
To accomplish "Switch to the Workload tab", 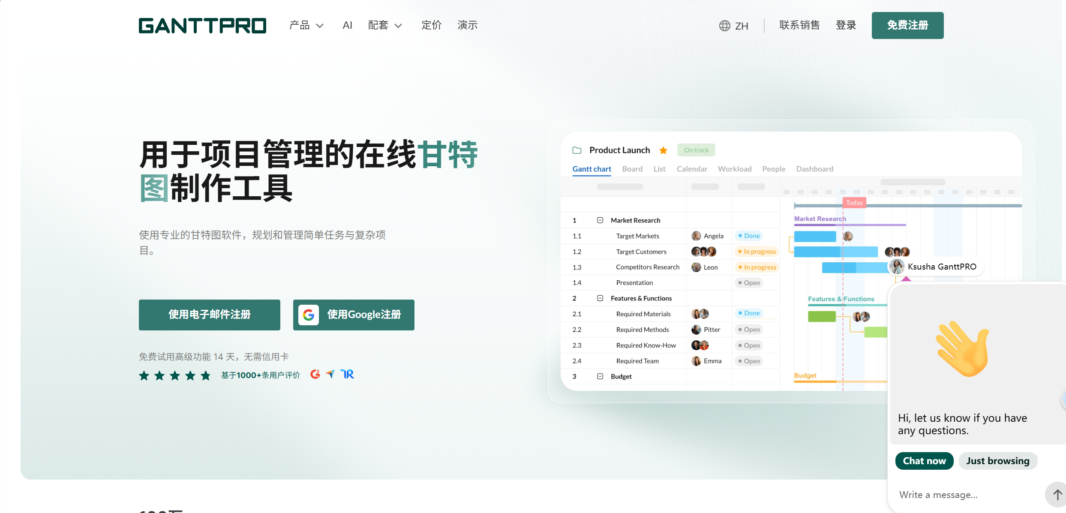I will point(735,169).
